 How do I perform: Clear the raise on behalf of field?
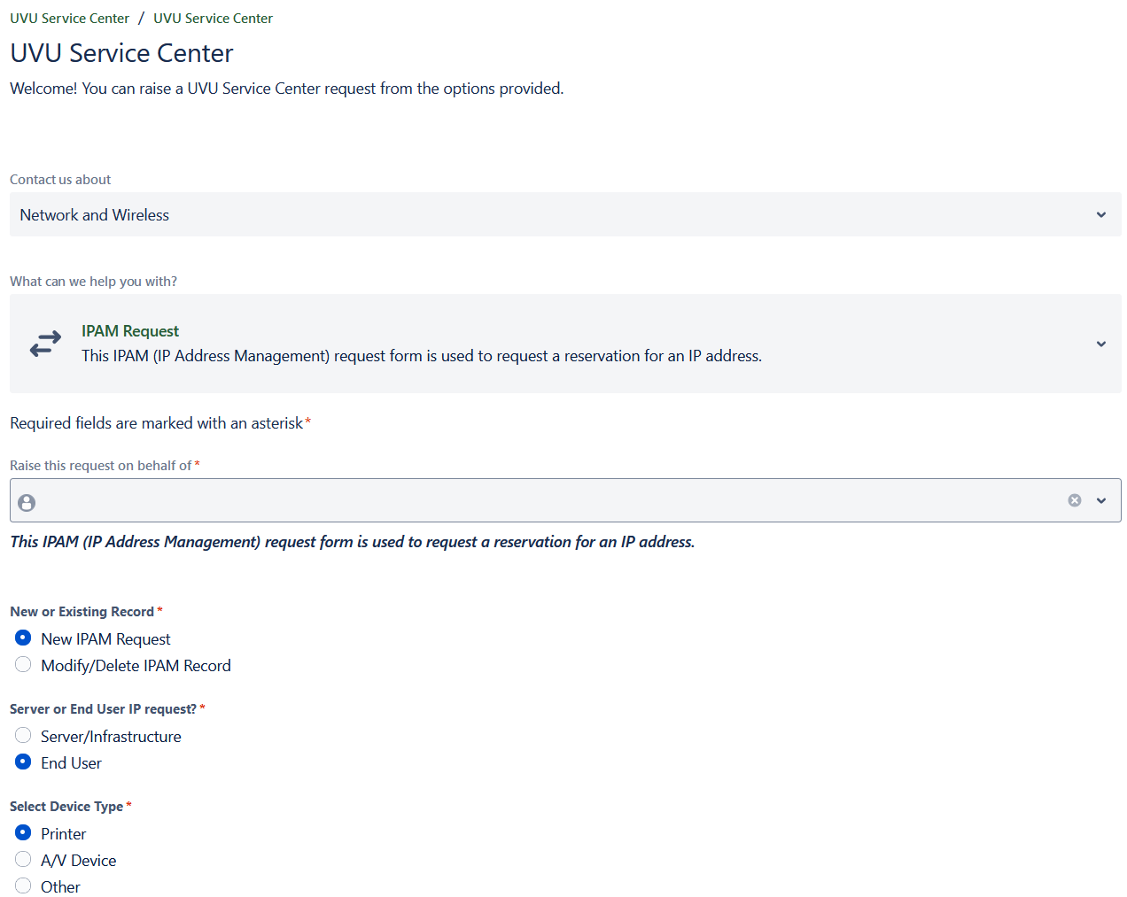(1074, 500)
